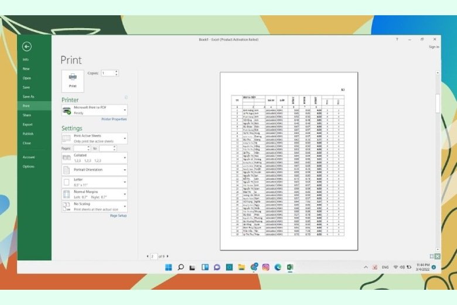This screenshot has height=305, width=457.
Task: Click the print preview page thumbnail
Action: [x=289, y=161]
